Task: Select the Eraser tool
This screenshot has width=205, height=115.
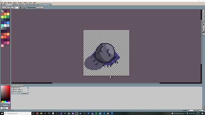Action: tap(203, 15)
